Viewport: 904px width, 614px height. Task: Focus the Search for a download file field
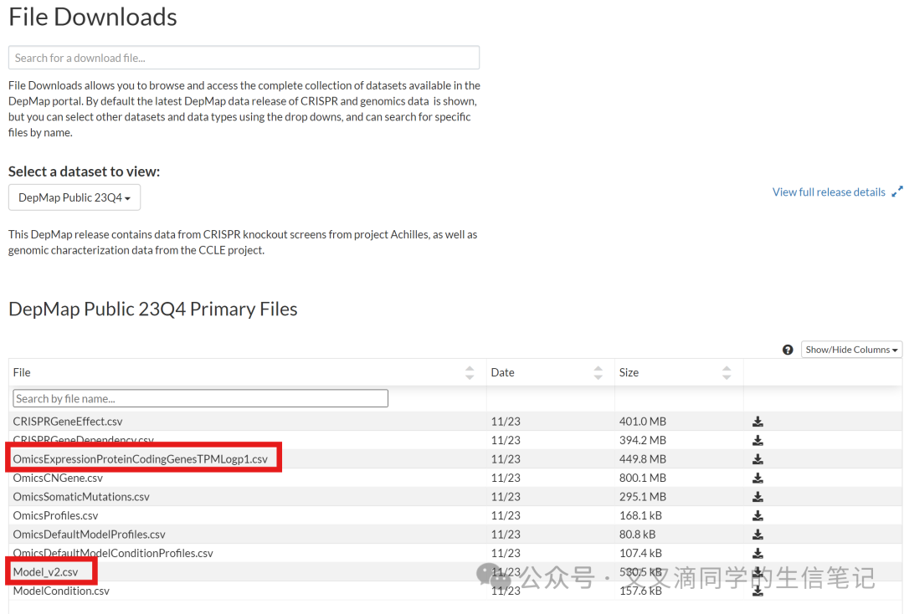[244, 58]
